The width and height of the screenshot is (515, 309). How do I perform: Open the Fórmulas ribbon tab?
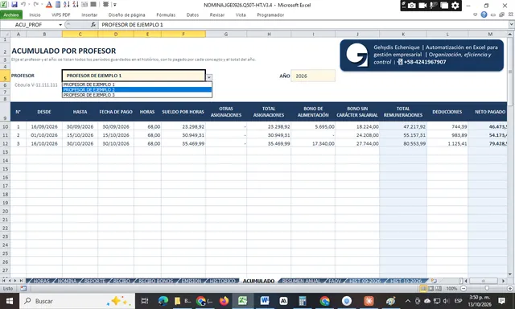point(166,14)
